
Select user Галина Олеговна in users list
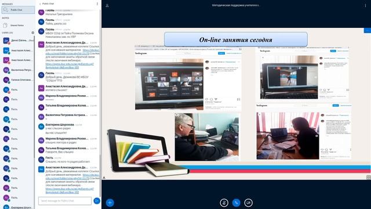pos(18,80)
